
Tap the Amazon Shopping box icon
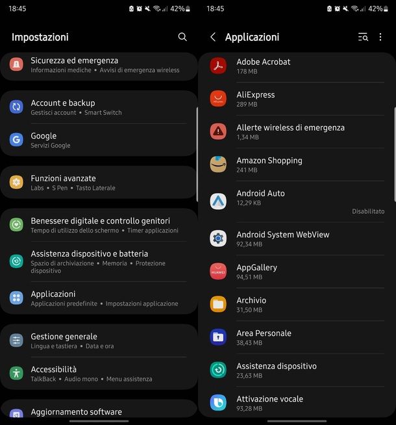point(218,164)
